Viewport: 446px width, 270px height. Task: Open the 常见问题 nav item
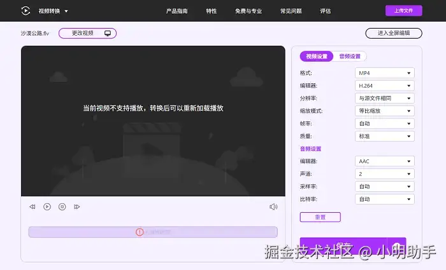291,11
